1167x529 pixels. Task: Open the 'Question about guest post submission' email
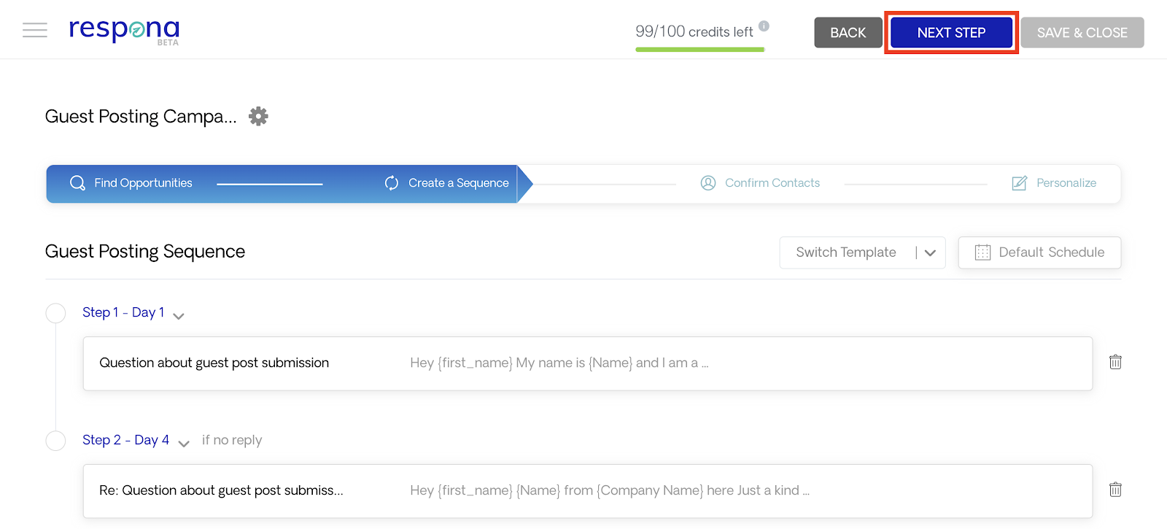tap(588, 363)
